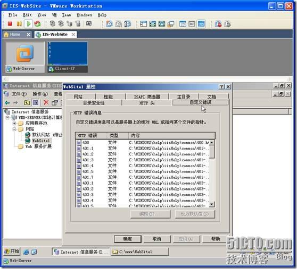Click the red Power Off stop icon
Image resolution: width=297 pixels, height=269 pixels.
coord(10,24)
